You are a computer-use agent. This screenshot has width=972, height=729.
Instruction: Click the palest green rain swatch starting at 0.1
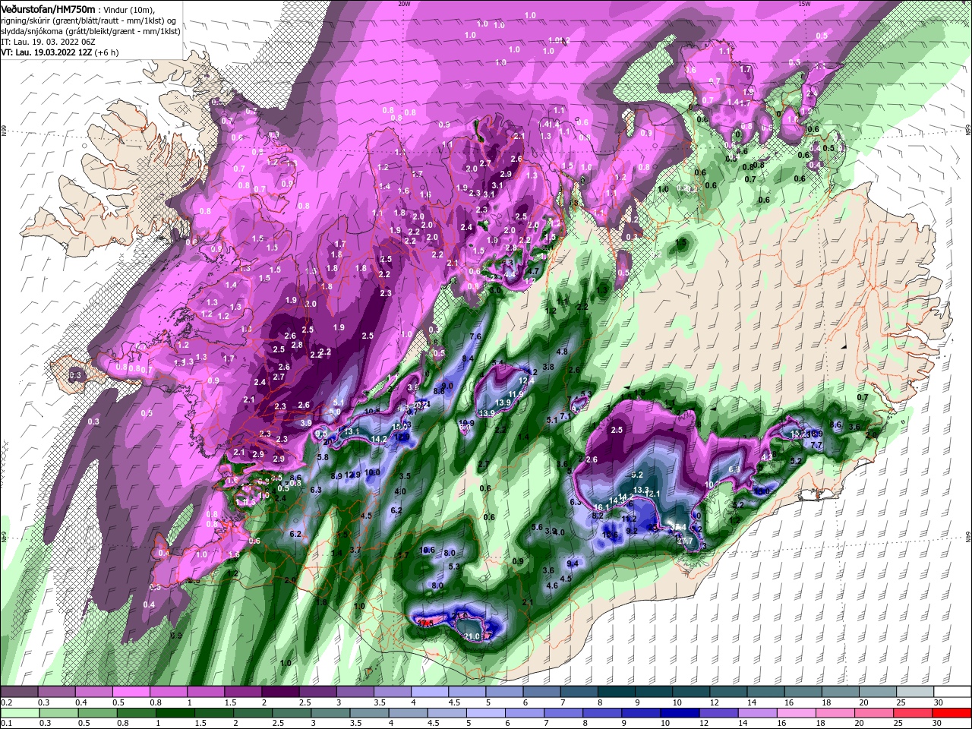pyautogui.click(x=19, y=713)
